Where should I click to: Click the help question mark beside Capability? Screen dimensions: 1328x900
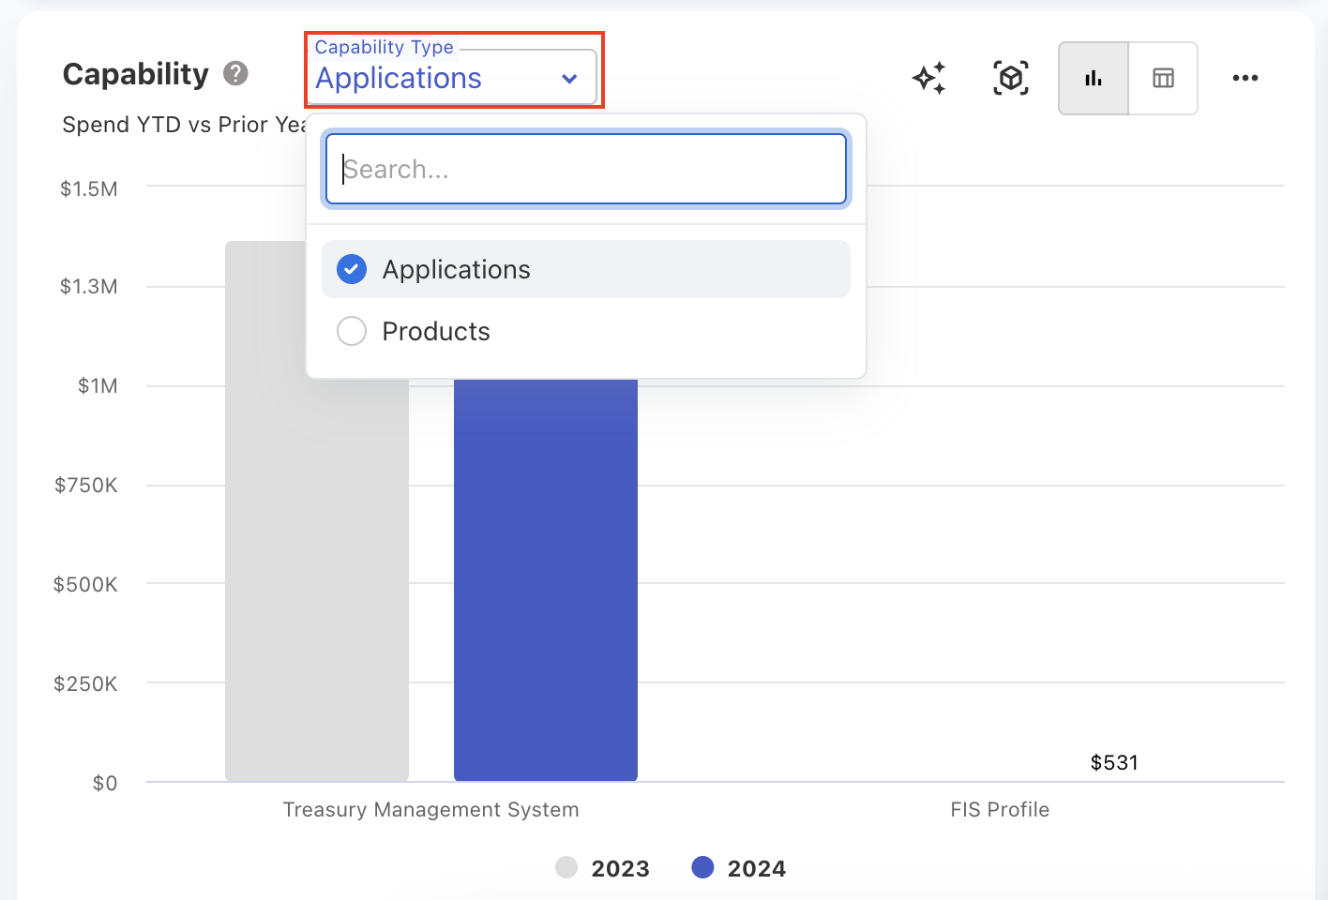pos(235,73)
